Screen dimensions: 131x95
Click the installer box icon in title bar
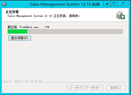tap(4, 4)
